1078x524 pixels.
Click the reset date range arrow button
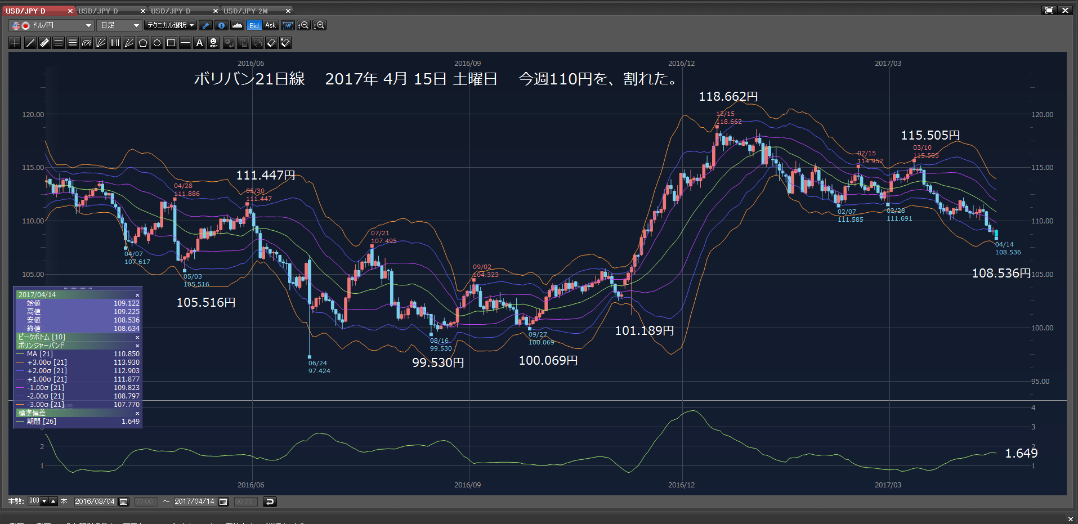point(270,501)
